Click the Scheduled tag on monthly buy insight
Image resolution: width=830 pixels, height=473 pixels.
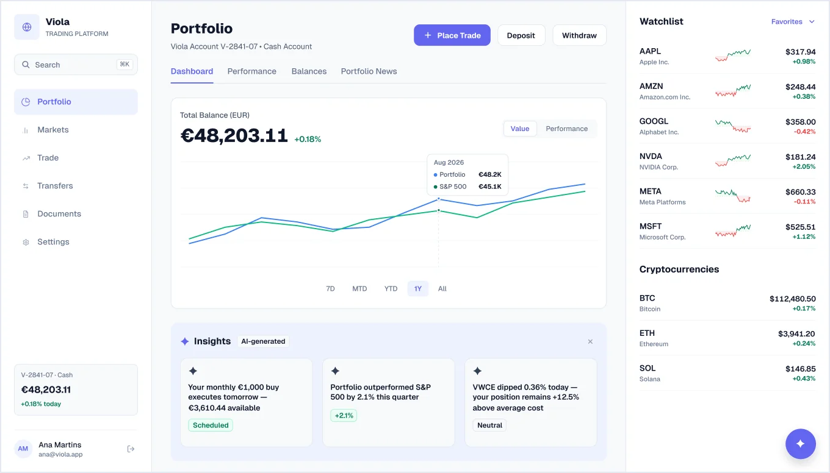[211, 425]
